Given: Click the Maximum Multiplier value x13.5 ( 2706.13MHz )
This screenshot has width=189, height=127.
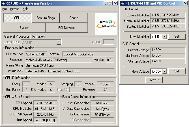Looking at the screenshot, I should pyautogui.click(x=168, y=21).
